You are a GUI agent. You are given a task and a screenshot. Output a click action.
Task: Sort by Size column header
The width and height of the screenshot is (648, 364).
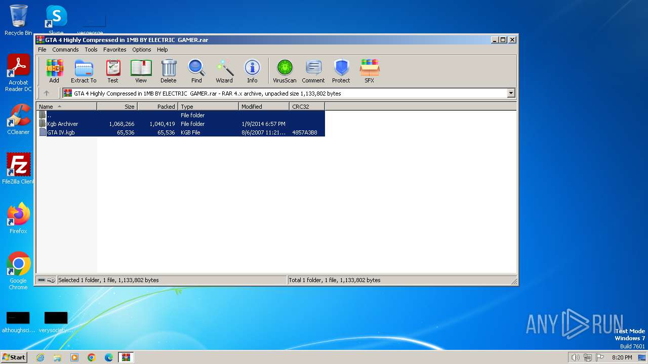(x=117, y=106)
